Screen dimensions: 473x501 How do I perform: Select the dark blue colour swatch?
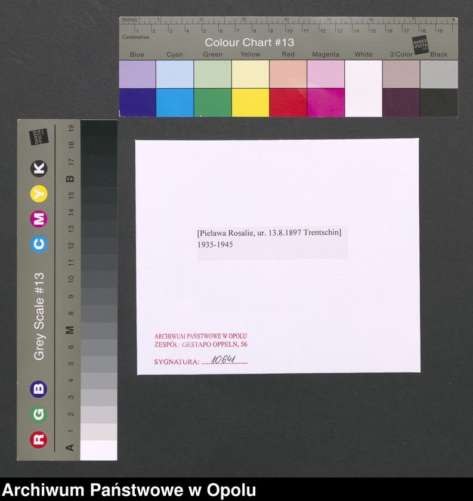[137, 103]
